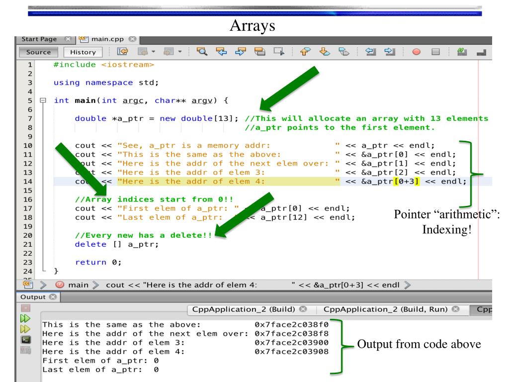Viewport: 509px width, 382px height.
Task: Switch to Source view
Action: pos(38,52)
